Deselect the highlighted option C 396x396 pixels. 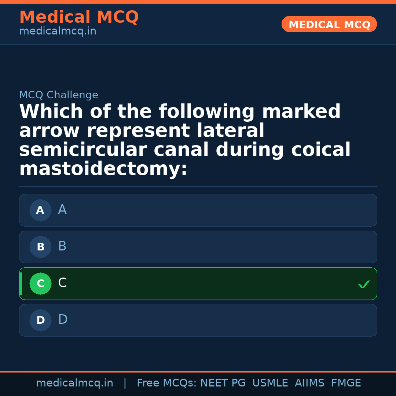[x=198, y=283]
